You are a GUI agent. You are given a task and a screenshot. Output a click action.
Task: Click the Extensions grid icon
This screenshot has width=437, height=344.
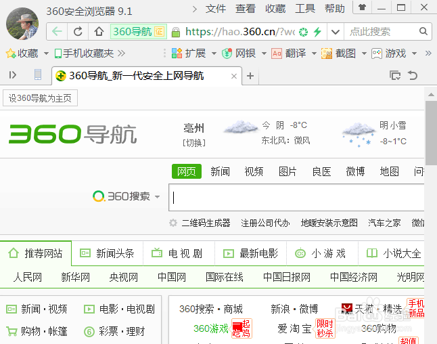(x=177, y=53)
